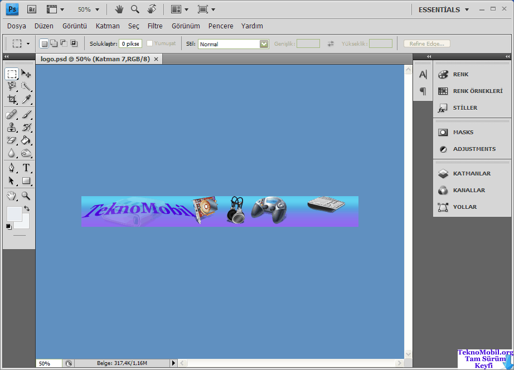Select the Eyedropper tool

(x=26, y=99)
